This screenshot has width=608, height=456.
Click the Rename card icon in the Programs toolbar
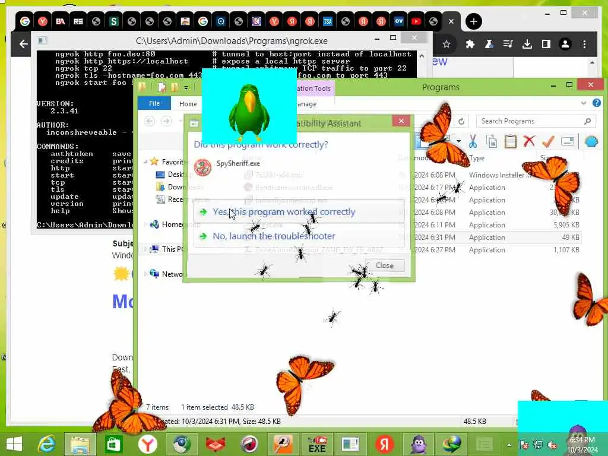click(567, 141)
